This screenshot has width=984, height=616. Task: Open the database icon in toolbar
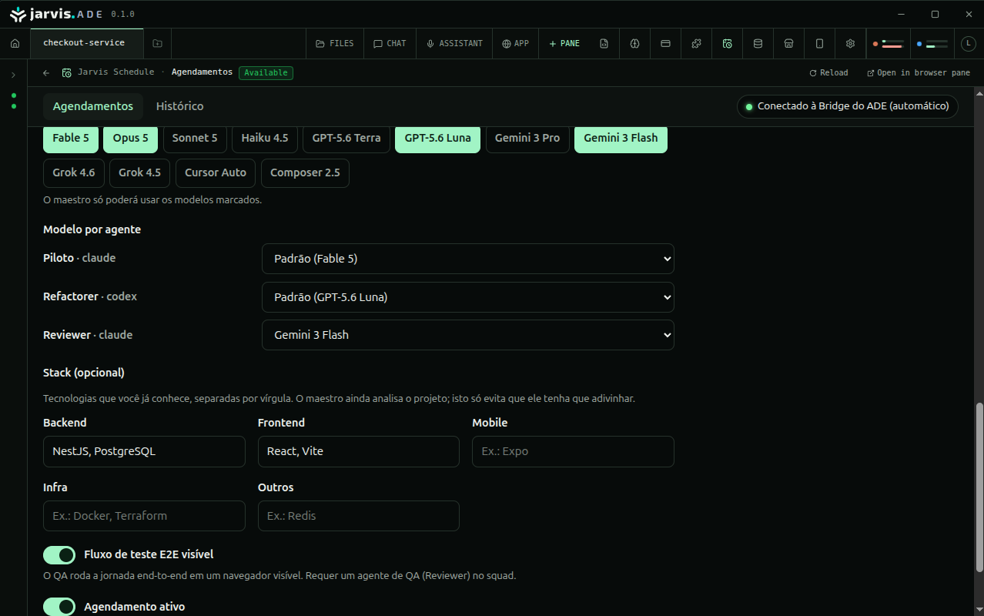coord(758,44)
